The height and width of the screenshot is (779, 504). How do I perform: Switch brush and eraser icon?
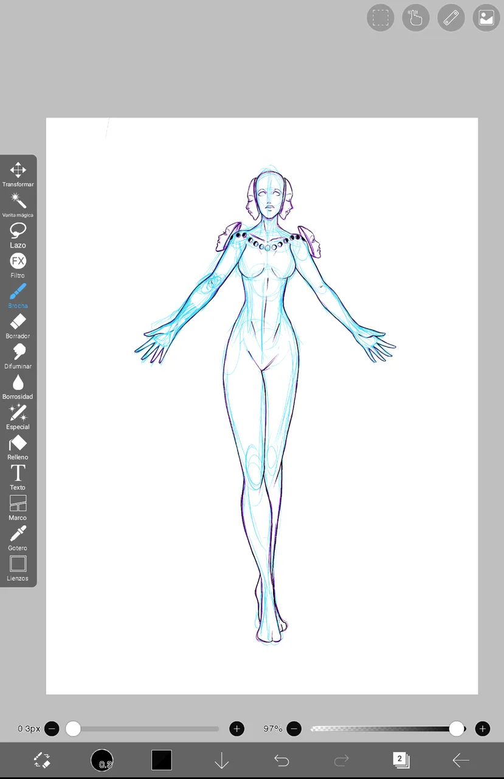(42, 760)
